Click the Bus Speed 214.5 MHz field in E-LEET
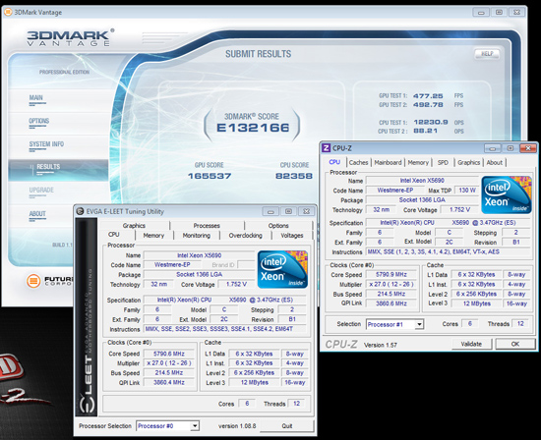The width and height of the screenshot is (541, 440). tap(169, 373)
